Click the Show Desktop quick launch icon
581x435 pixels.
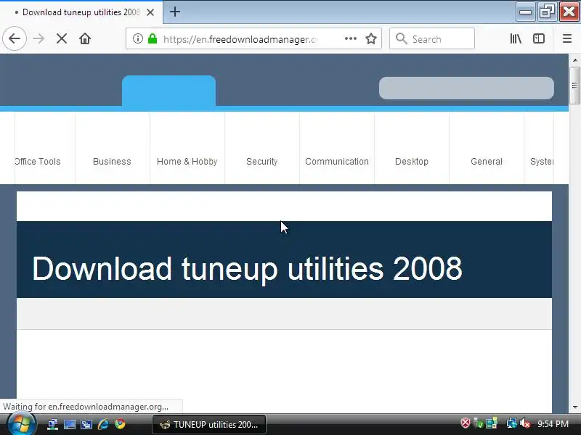point(69,424)
